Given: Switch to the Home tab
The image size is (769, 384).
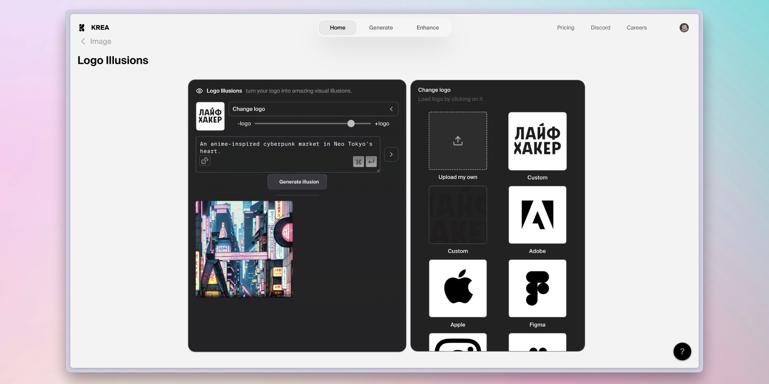Looking at the screenshot, I should (338, 28).
